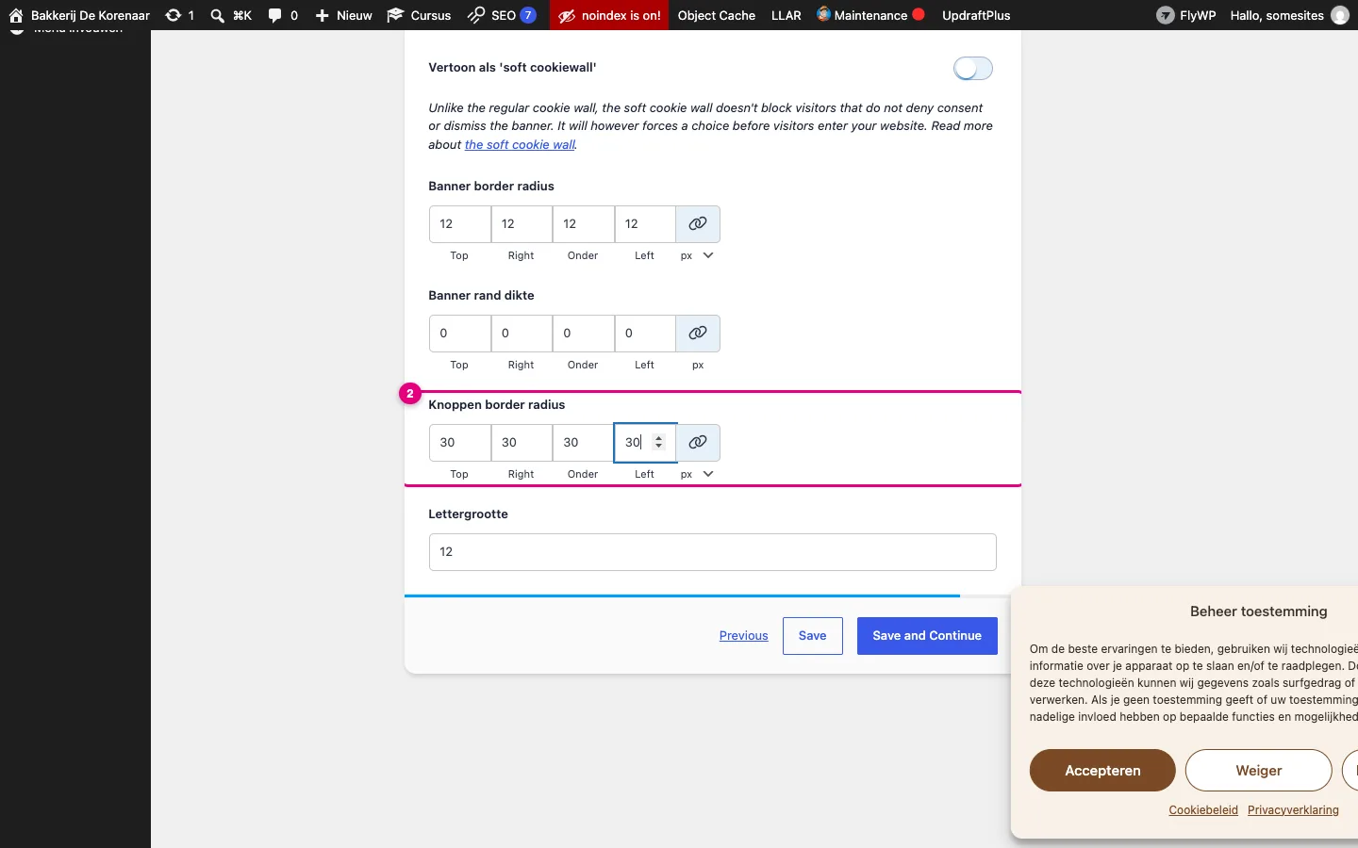The image size is (1358, 848).
Task: Click the user avatar next to Hallo, somesites
Action: [1340, 15]
